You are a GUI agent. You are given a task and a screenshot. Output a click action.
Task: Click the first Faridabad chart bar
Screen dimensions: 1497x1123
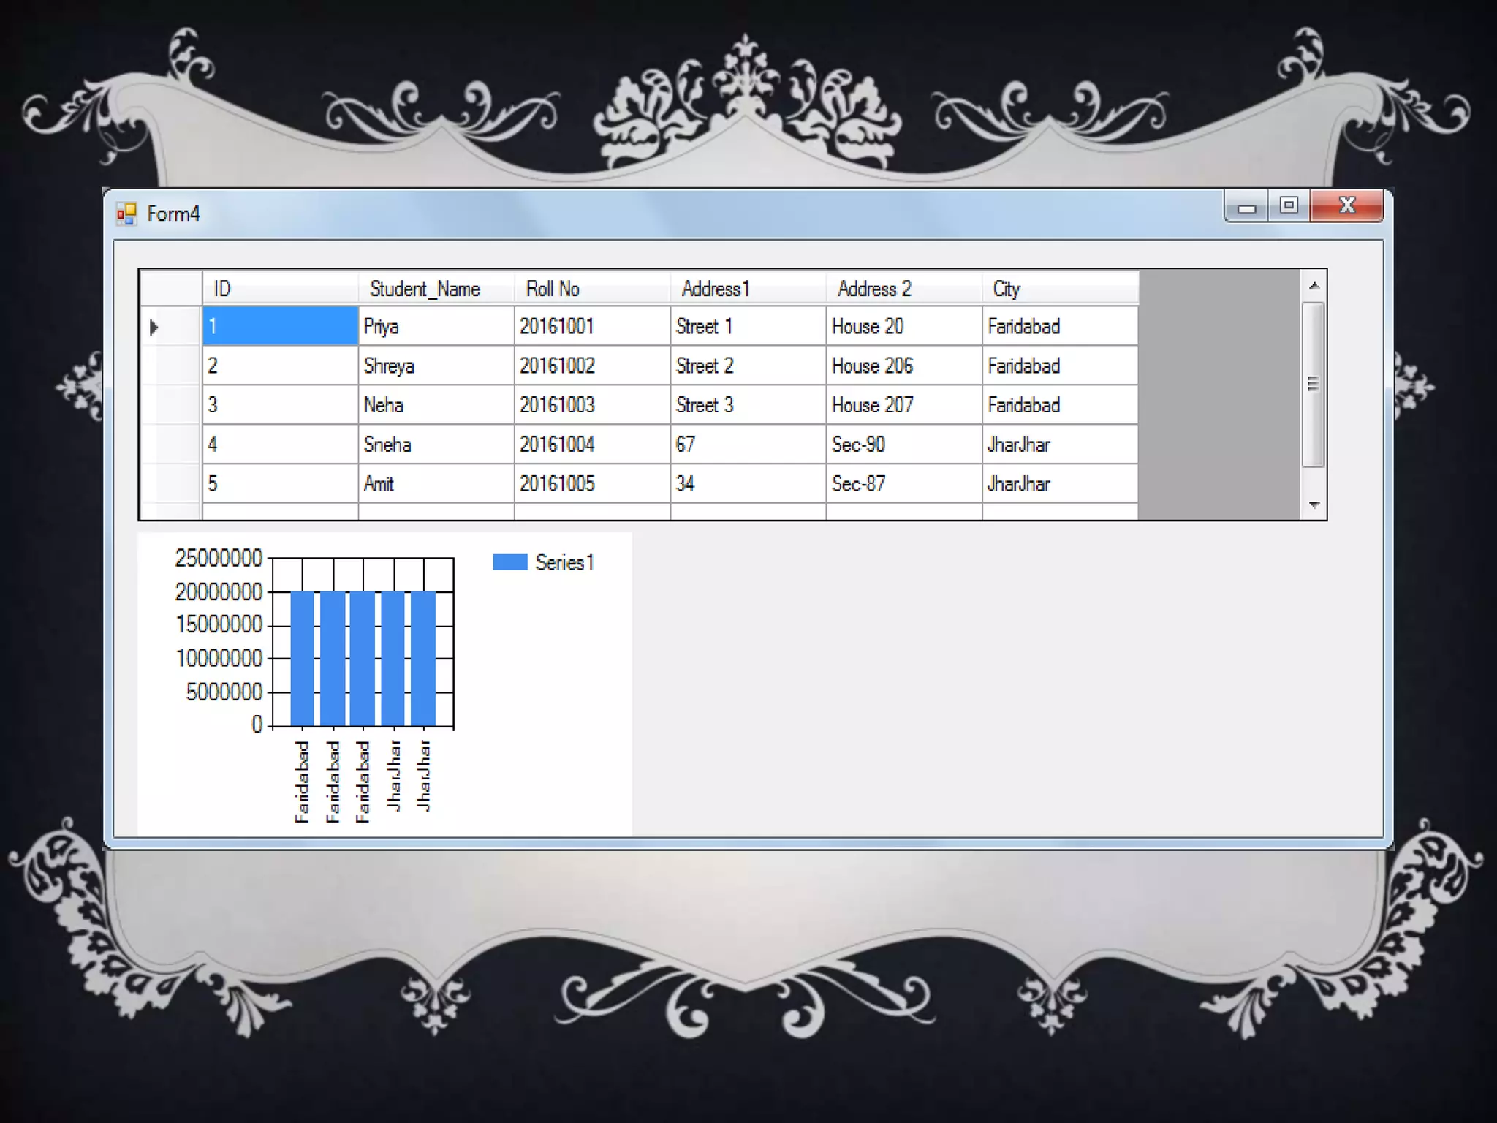[302, 658]
